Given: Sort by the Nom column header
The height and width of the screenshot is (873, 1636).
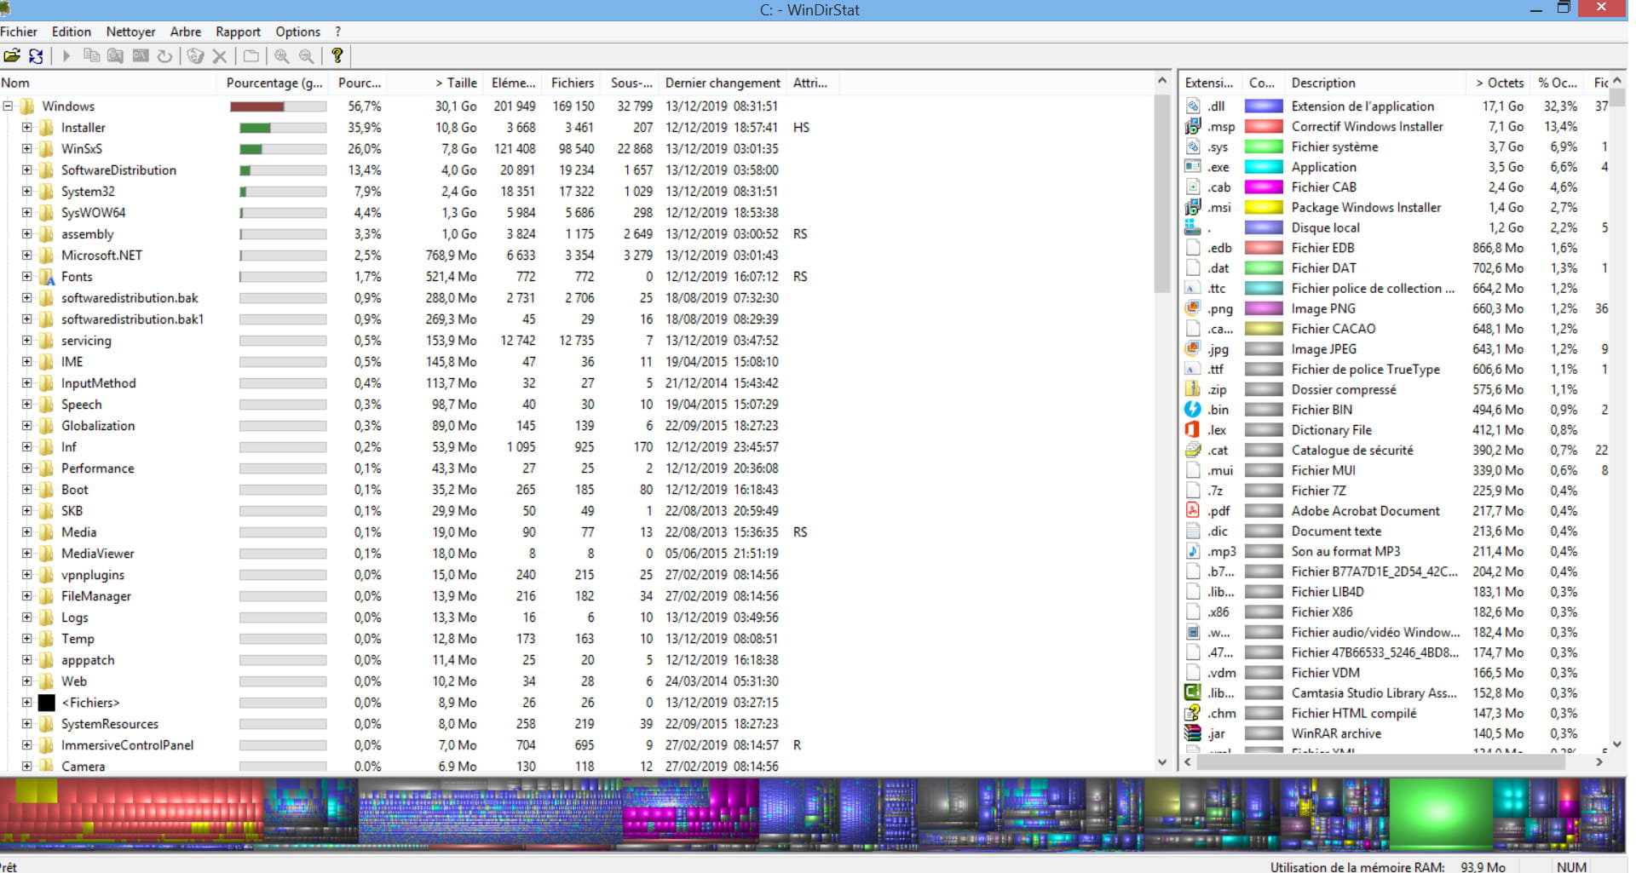Looking at the screenshot, I should click(108, 83).
